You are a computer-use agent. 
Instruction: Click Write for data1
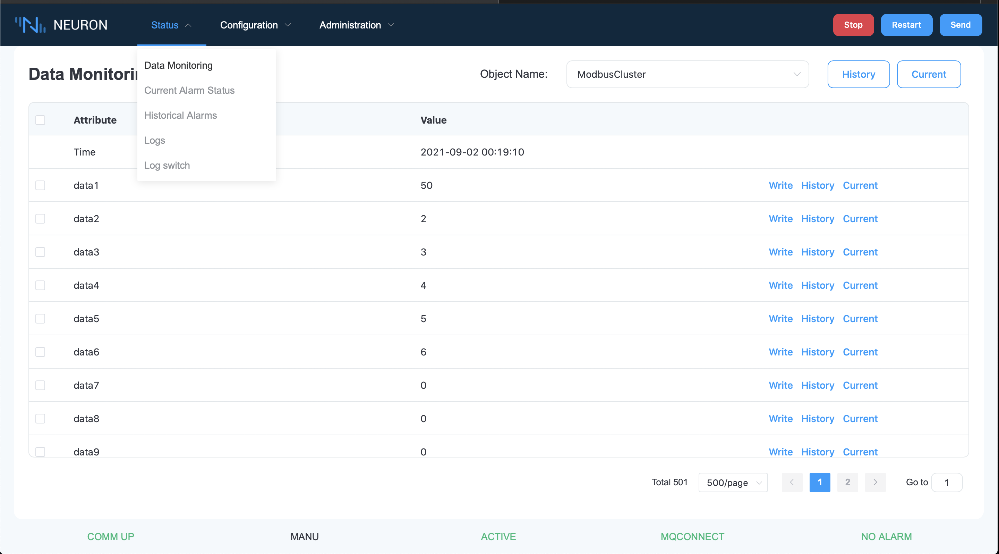pyautogui.click(x=780, y=185)
